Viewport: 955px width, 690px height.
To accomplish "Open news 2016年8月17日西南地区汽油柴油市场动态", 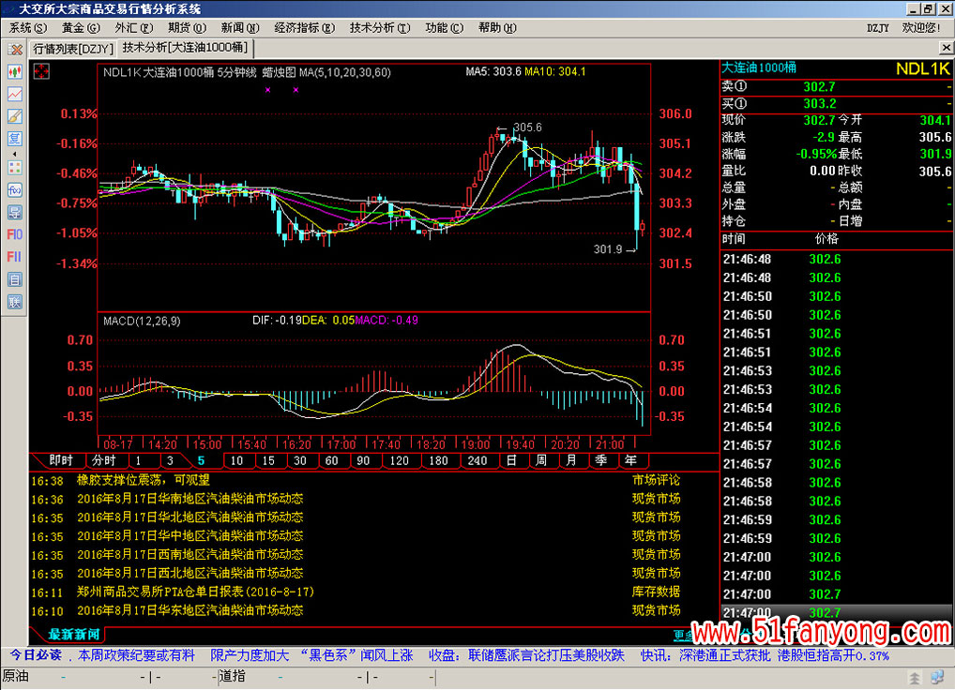I will click(190, 555).
